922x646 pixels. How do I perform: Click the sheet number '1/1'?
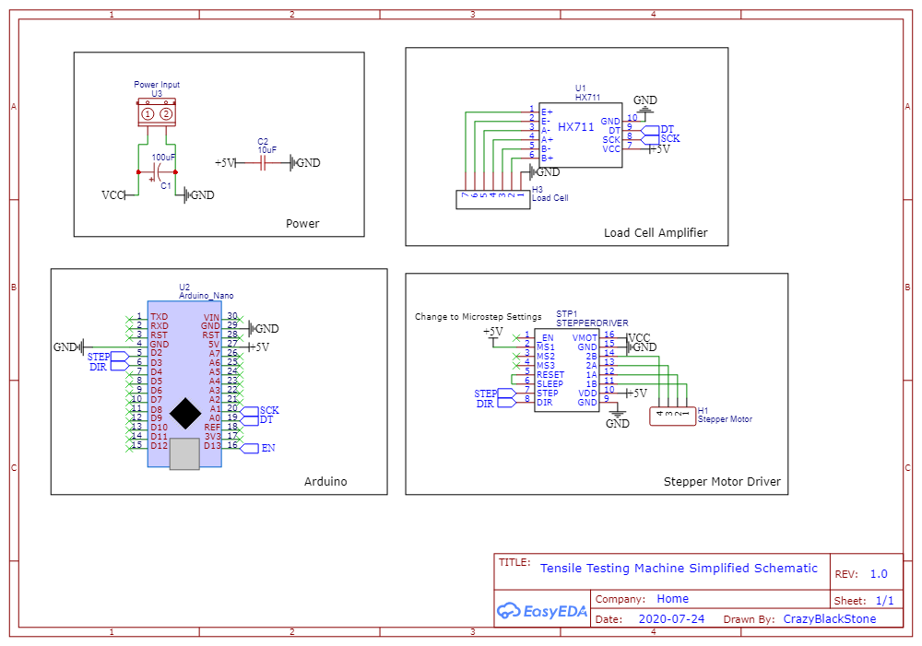point(884,601)
